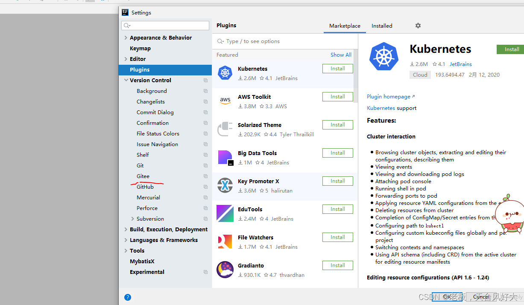Switch to the Installed tab
Screen dimensions: 524x305
click(x=382, y=26)
